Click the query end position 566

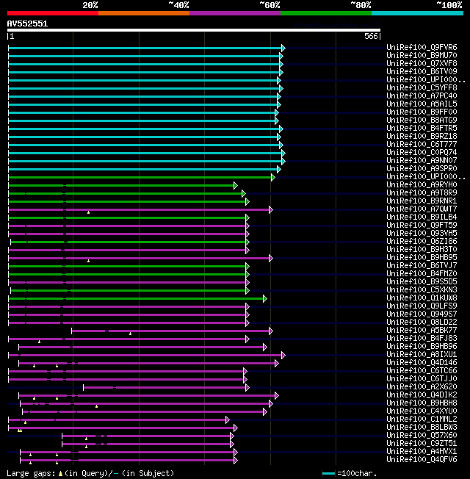coord(371,36)
